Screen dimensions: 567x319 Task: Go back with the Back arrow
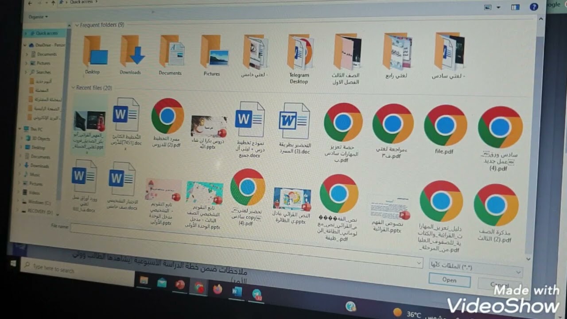[x=30, y=3]
